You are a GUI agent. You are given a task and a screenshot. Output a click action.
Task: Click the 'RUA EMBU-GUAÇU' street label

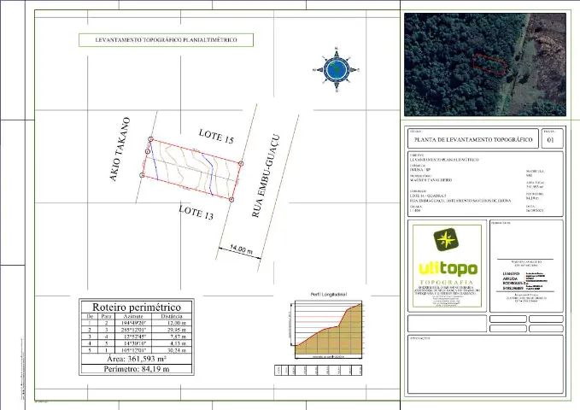click(x=266, y=176)
